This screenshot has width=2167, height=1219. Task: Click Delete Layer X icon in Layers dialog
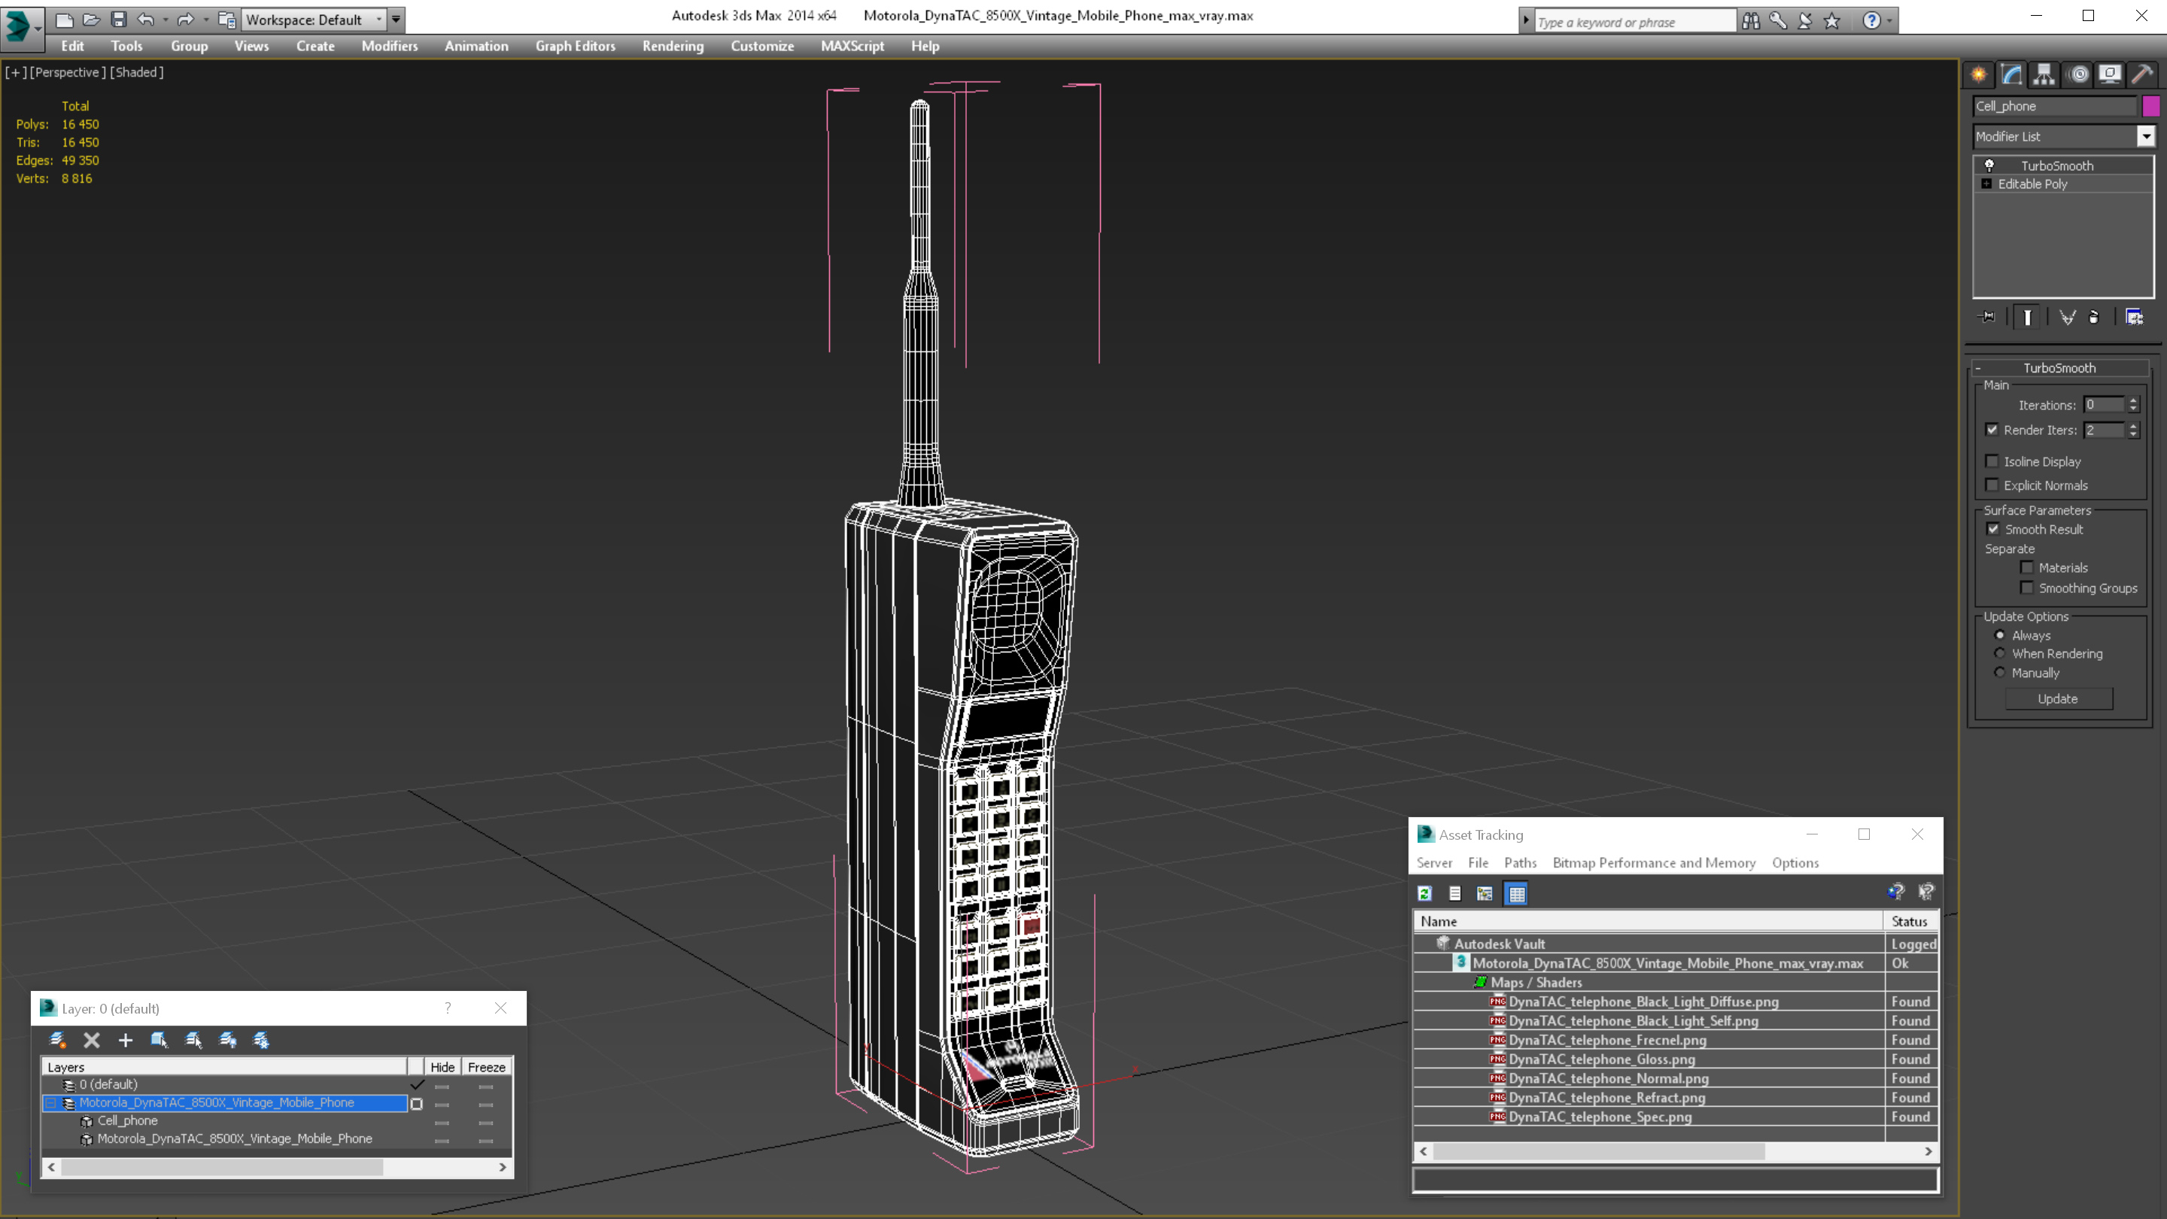pyautogui.click(x=92, y=1041)
